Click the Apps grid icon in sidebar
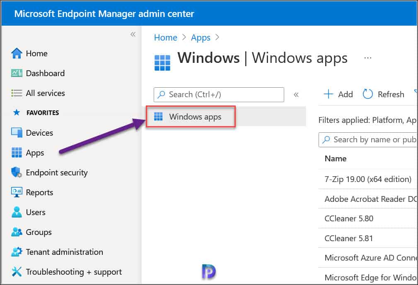This screenshot has width=418, height=285. (17, 153)
